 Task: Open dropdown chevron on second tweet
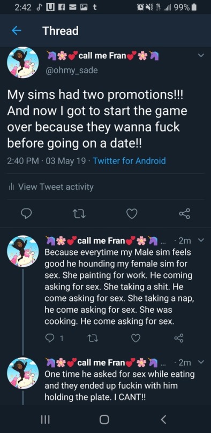(x=201, y=240)
